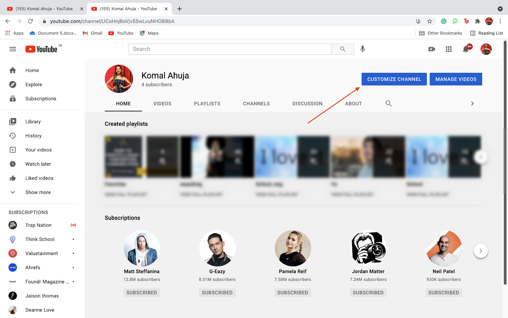Screen dimensions: 508x318
Task: Show next subscriptions with round arrow
Action: pos(481,251)
